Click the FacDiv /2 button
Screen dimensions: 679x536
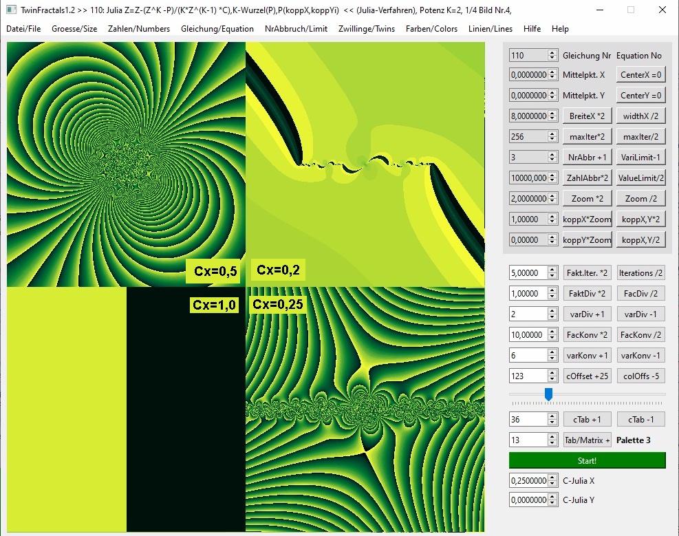641,294
